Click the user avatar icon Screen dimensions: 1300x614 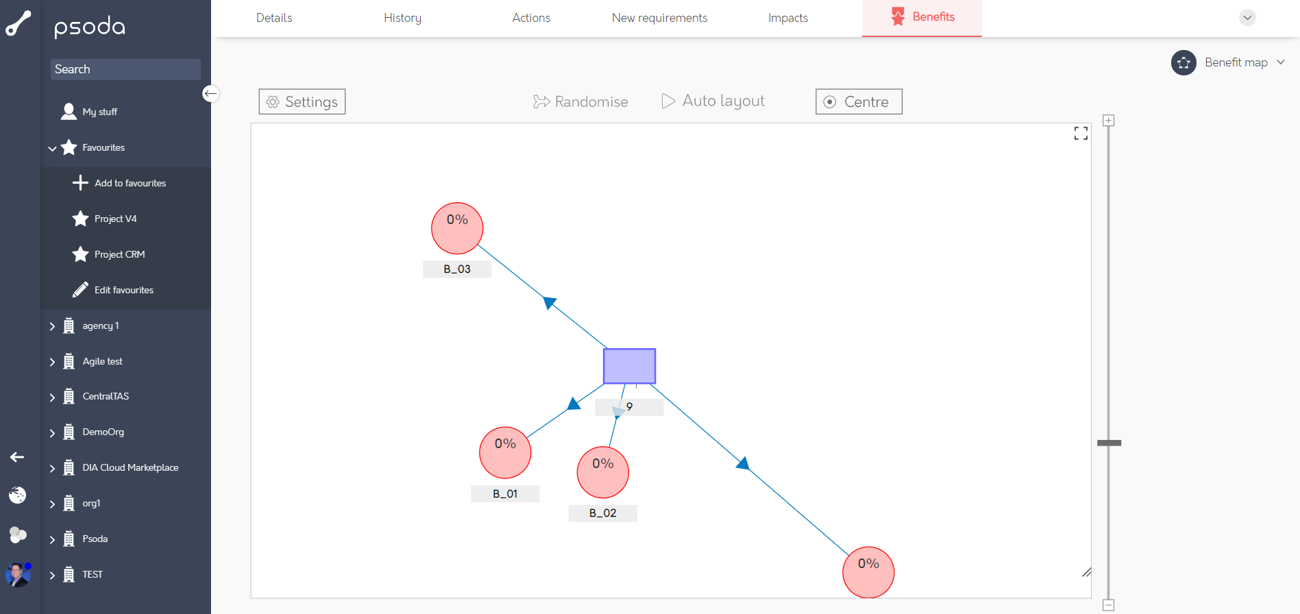[x=18, y=574]
